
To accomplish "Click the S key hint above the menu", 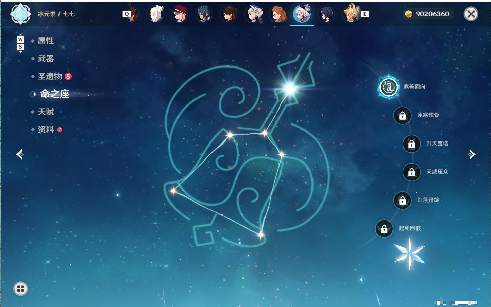I will [x=20, y=47].
